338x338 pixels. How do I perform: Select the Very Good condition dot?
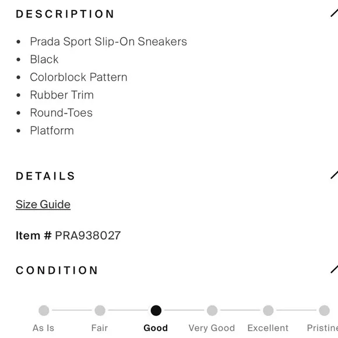coord(212,311)
